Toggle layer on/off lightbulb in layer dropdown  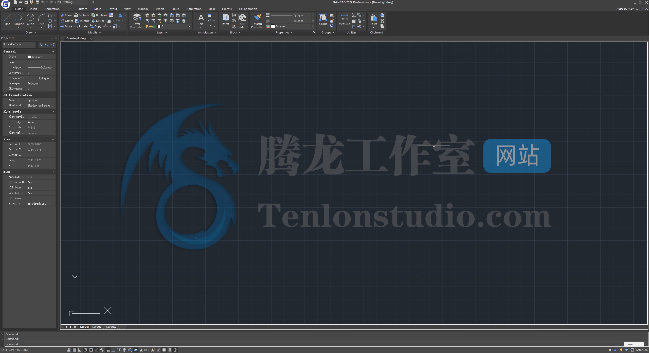[x=147, y=26]
